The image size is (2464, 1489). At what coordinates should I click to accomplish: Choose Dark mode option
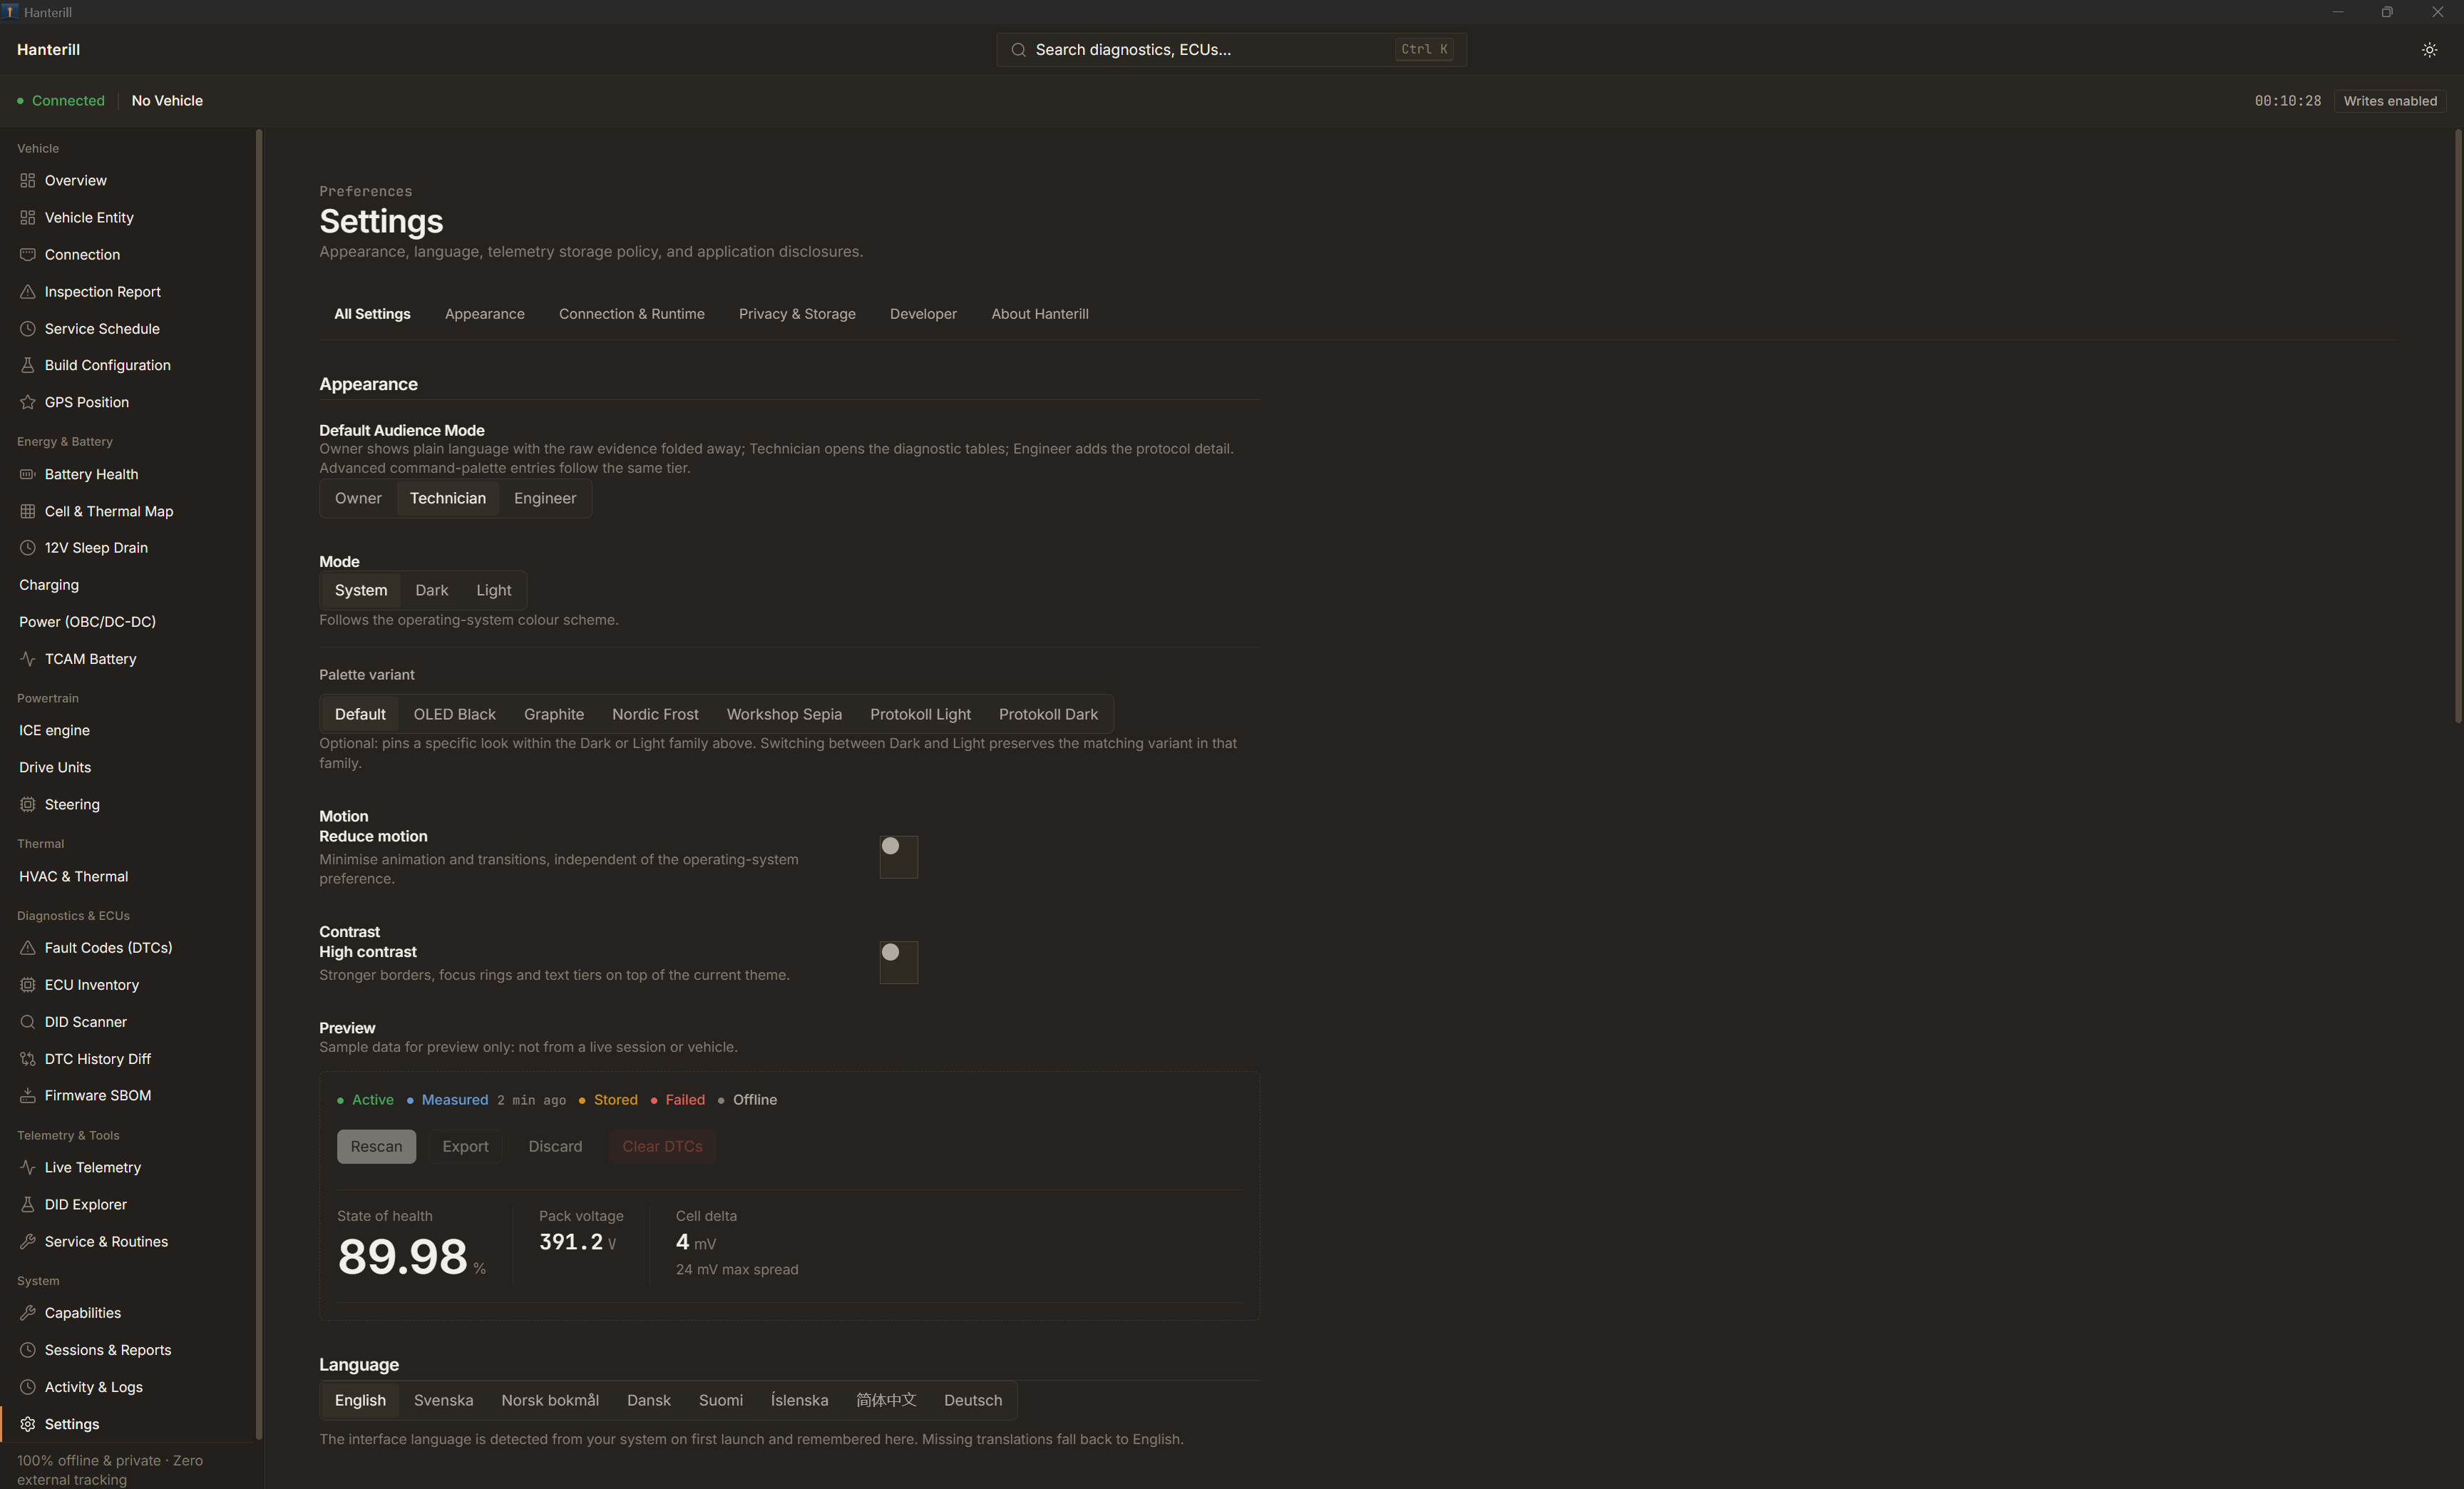point(431,590)
